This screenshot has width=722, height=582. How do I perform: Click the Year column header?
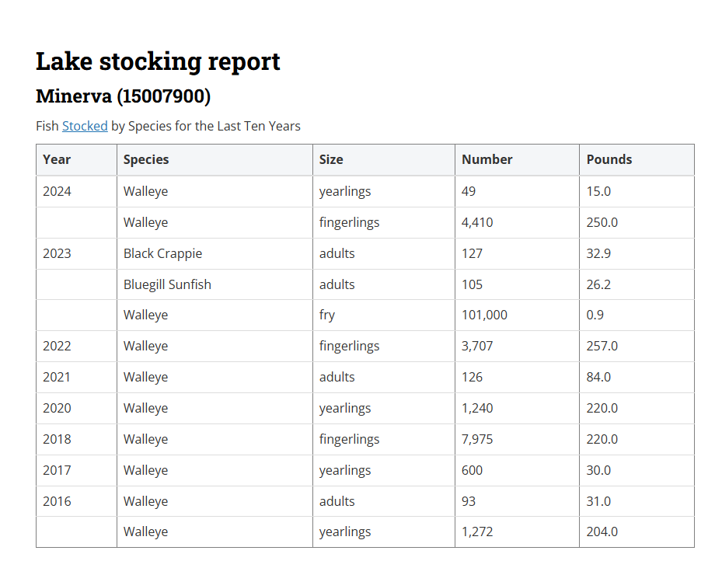[x=57, y=159]
